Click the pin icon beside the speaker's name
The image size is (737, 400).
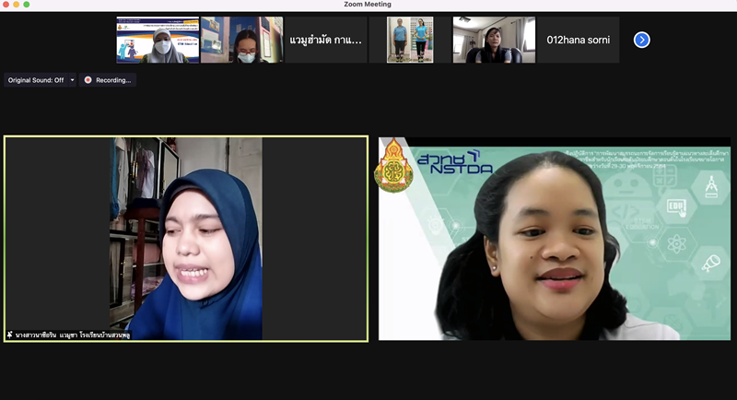point(10,335)
